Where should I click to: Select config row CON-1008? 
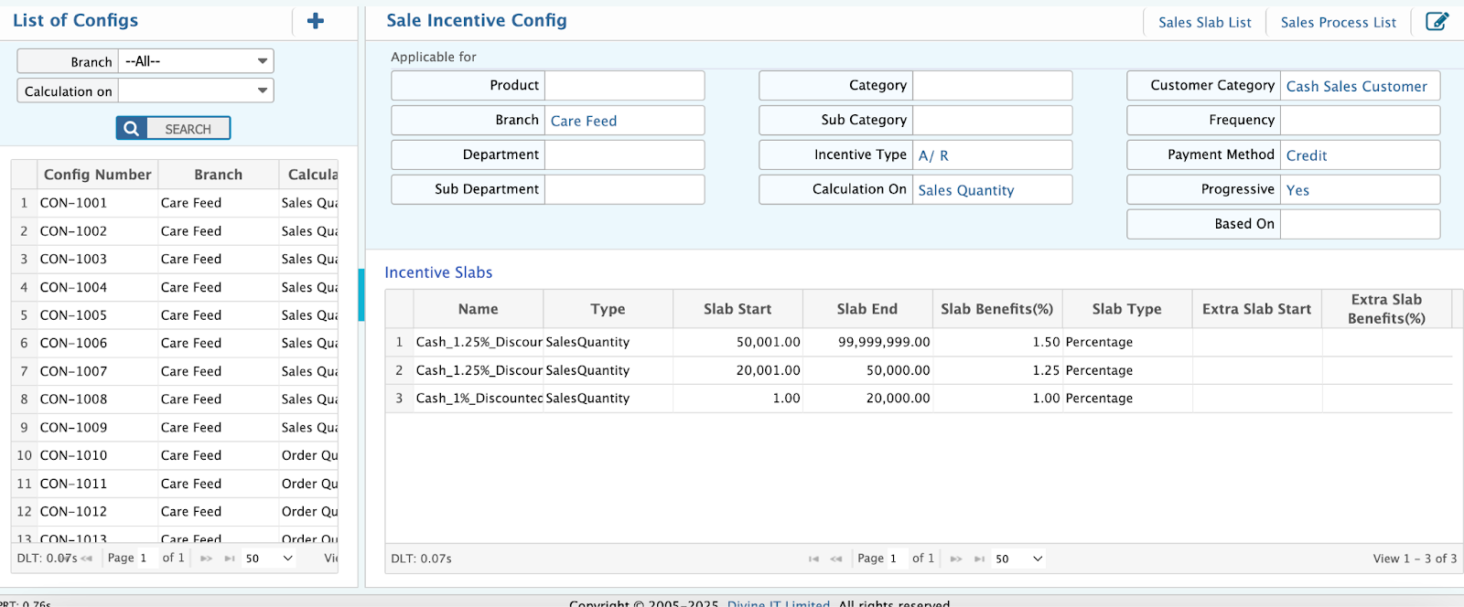[x=175, y=399]
